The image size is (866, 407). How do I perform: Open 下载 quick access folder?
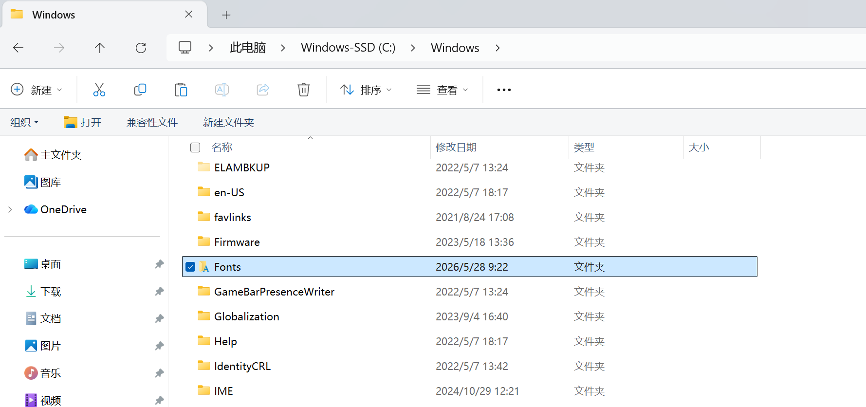click(42, 291)
